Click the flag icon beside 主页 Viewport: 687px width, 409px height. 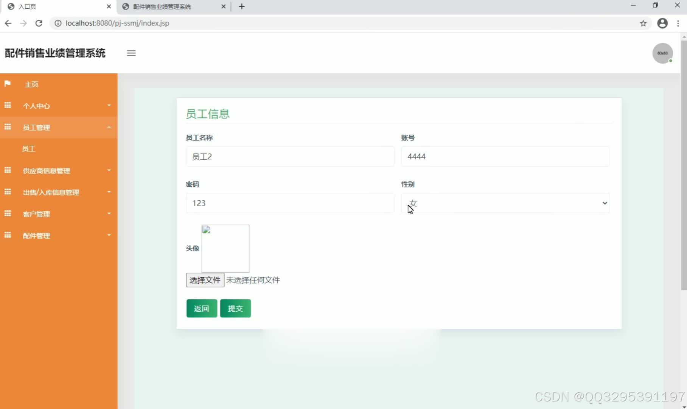pyautogui.click(x=8, y=84)
